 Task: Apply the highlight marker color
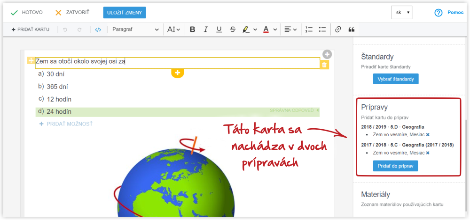pos(246,29)
